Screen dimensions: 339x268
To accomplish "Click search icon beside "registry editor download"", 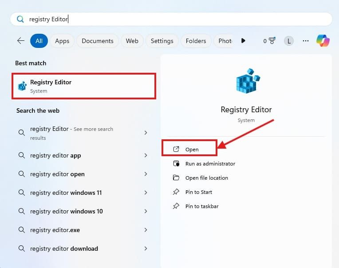I will tap(22, 248).
